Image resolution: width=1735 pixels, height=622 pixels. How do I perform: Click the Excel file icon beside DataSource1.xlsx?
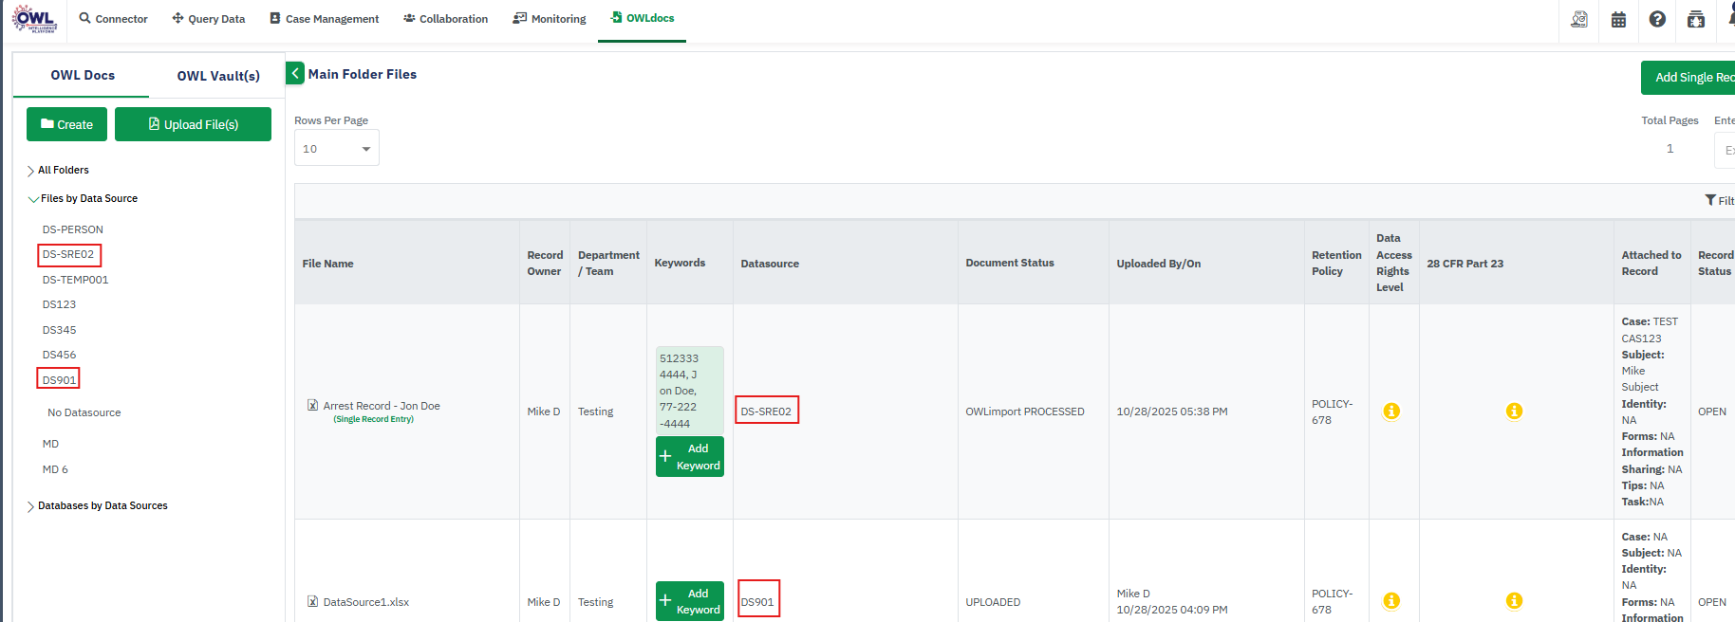point(312,601)
